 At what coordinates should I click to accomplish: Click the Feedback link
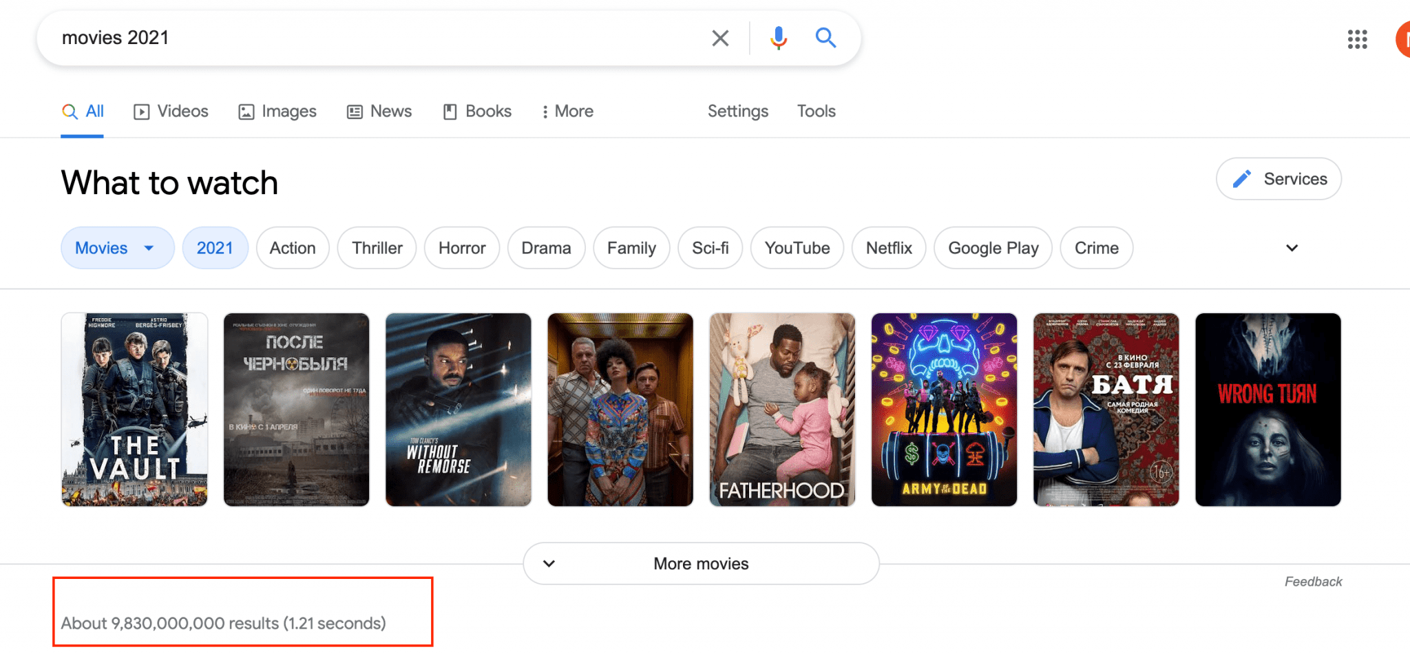pyautogui.click(x=1312, y=581)
